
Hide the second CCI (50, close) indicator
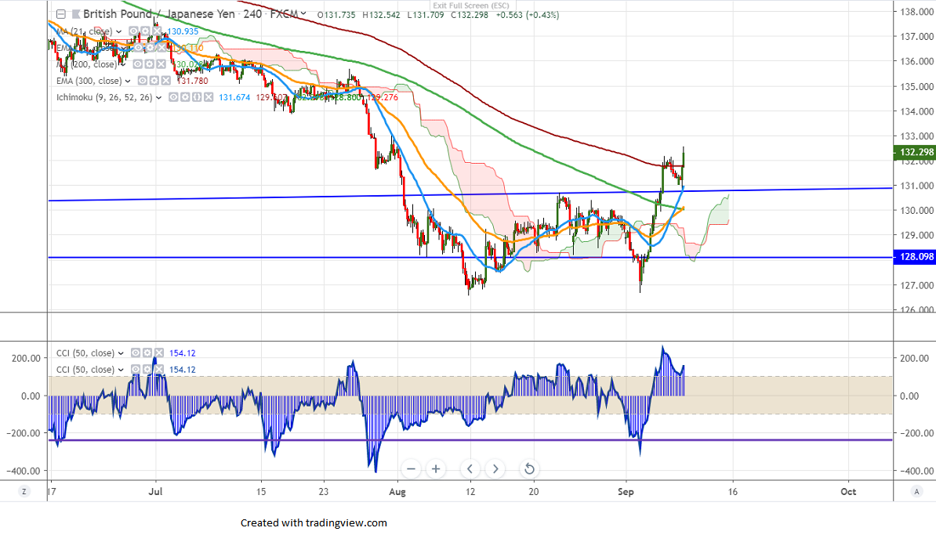coord(136,370)
